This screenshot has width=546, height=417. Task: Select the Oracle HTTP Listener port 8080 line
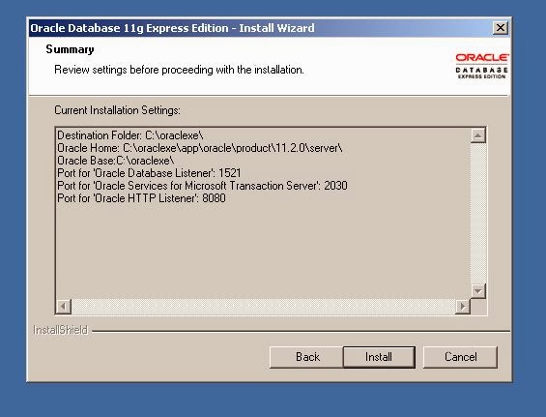click(x=141, y=198)
